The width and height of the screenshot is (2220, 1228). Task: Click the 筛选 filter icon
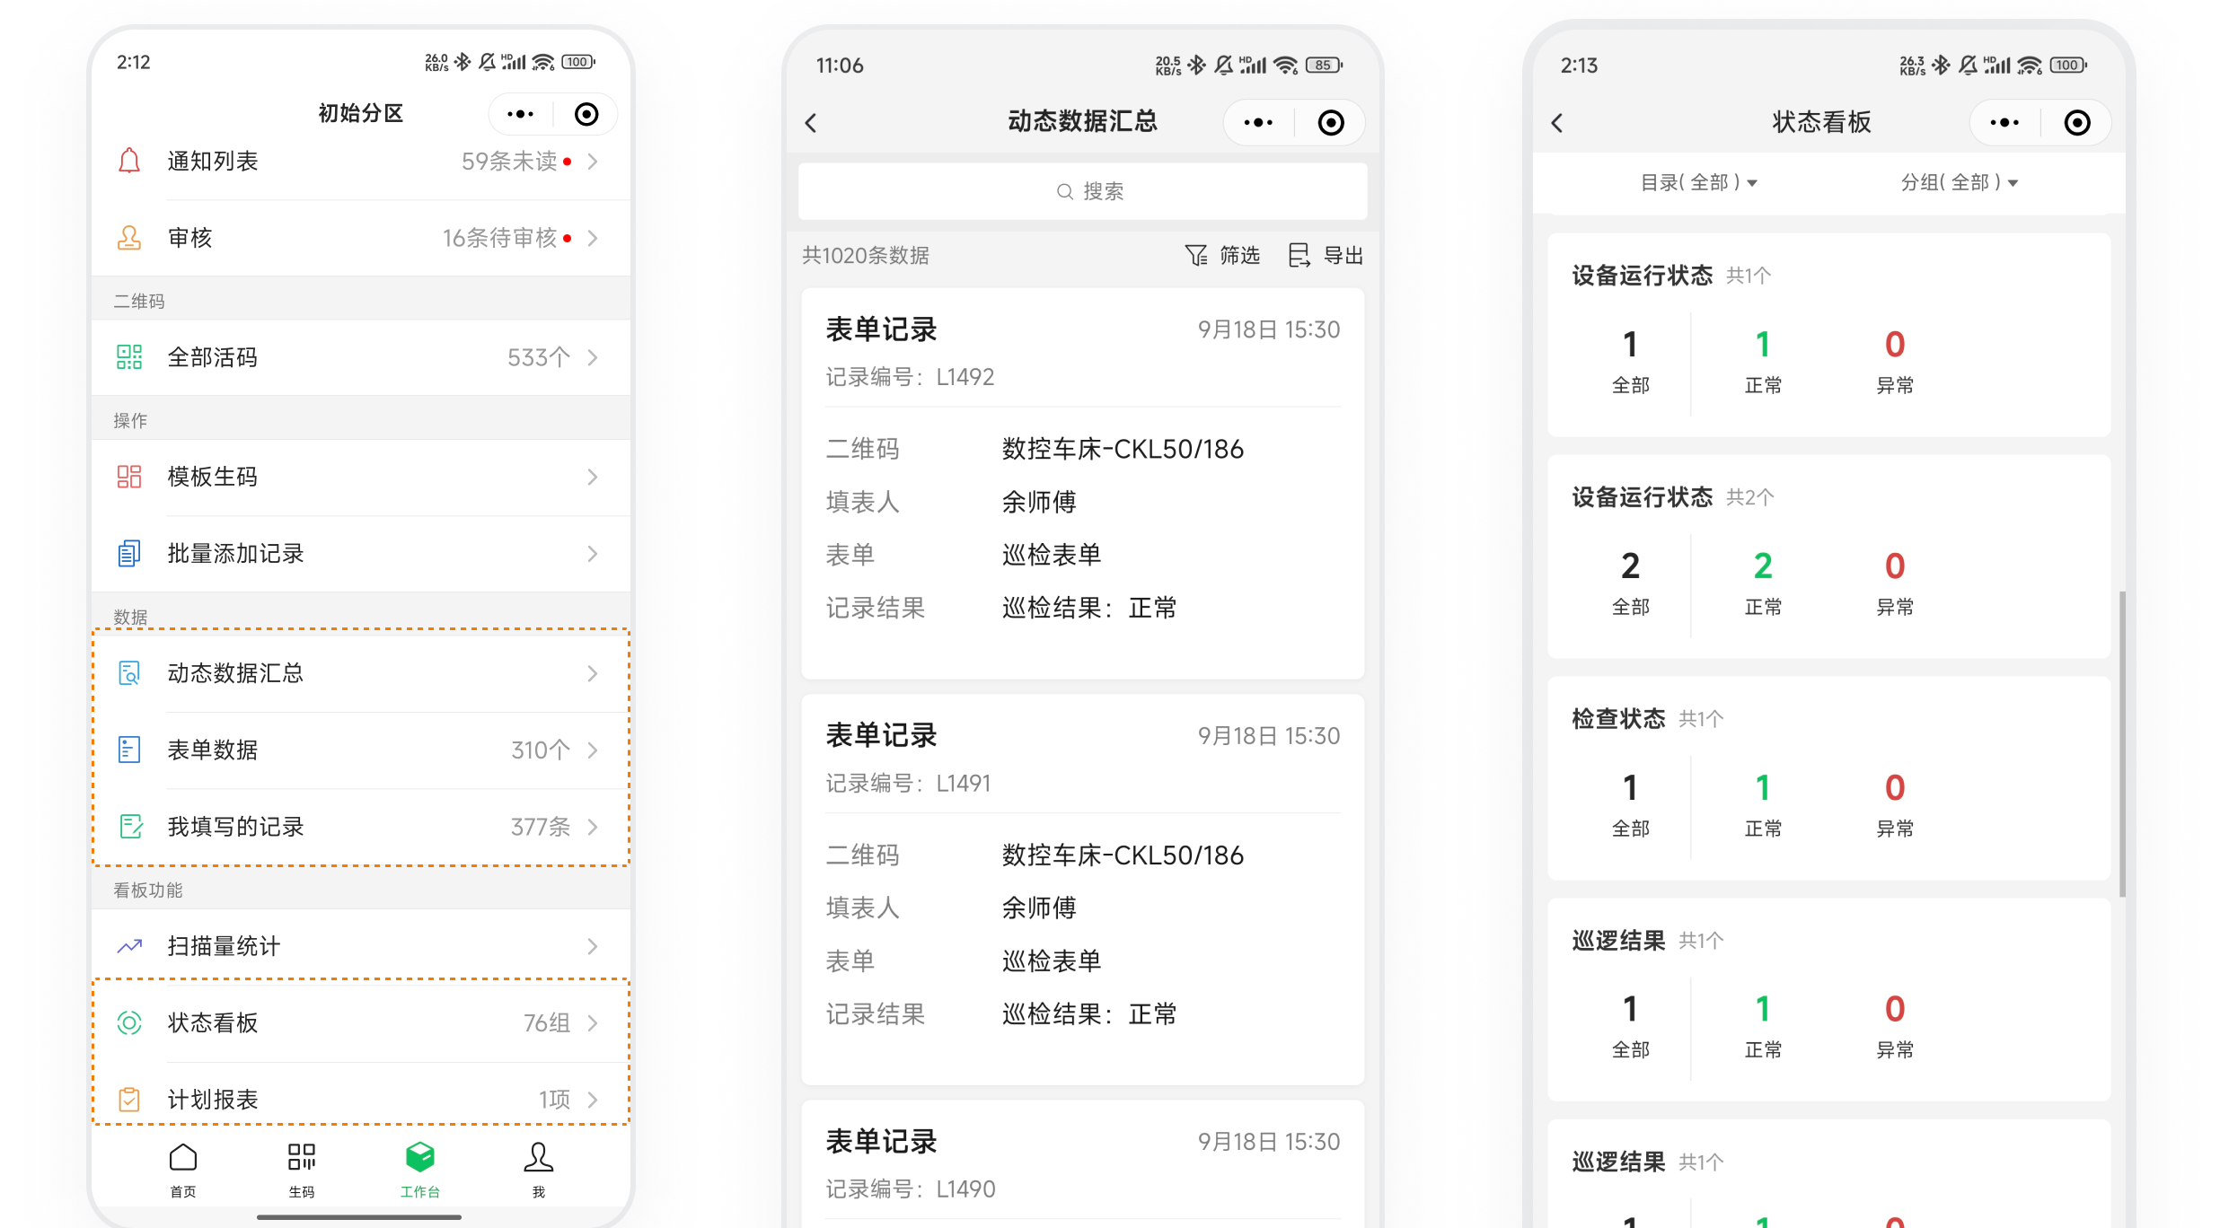1196,256
